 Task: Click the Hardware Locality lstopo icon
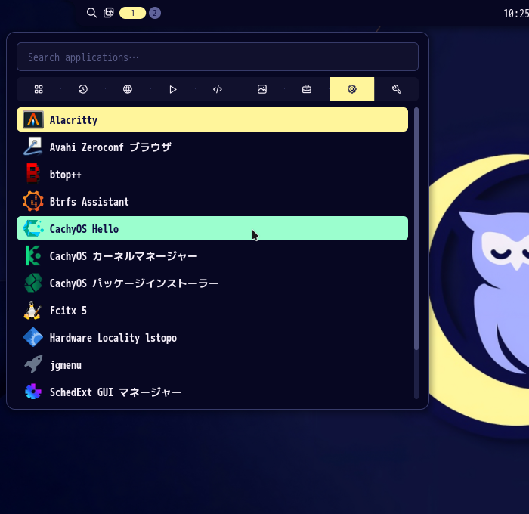pyautogui.click(x=33, y=337)
